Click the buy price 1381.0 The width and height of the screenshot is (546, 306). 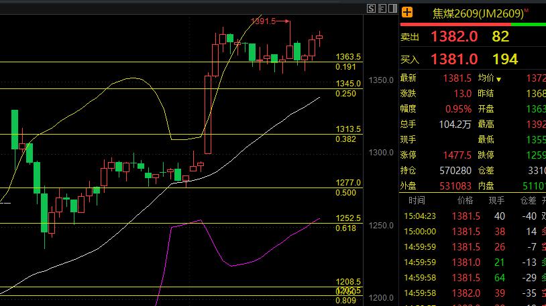coord(454,59)
